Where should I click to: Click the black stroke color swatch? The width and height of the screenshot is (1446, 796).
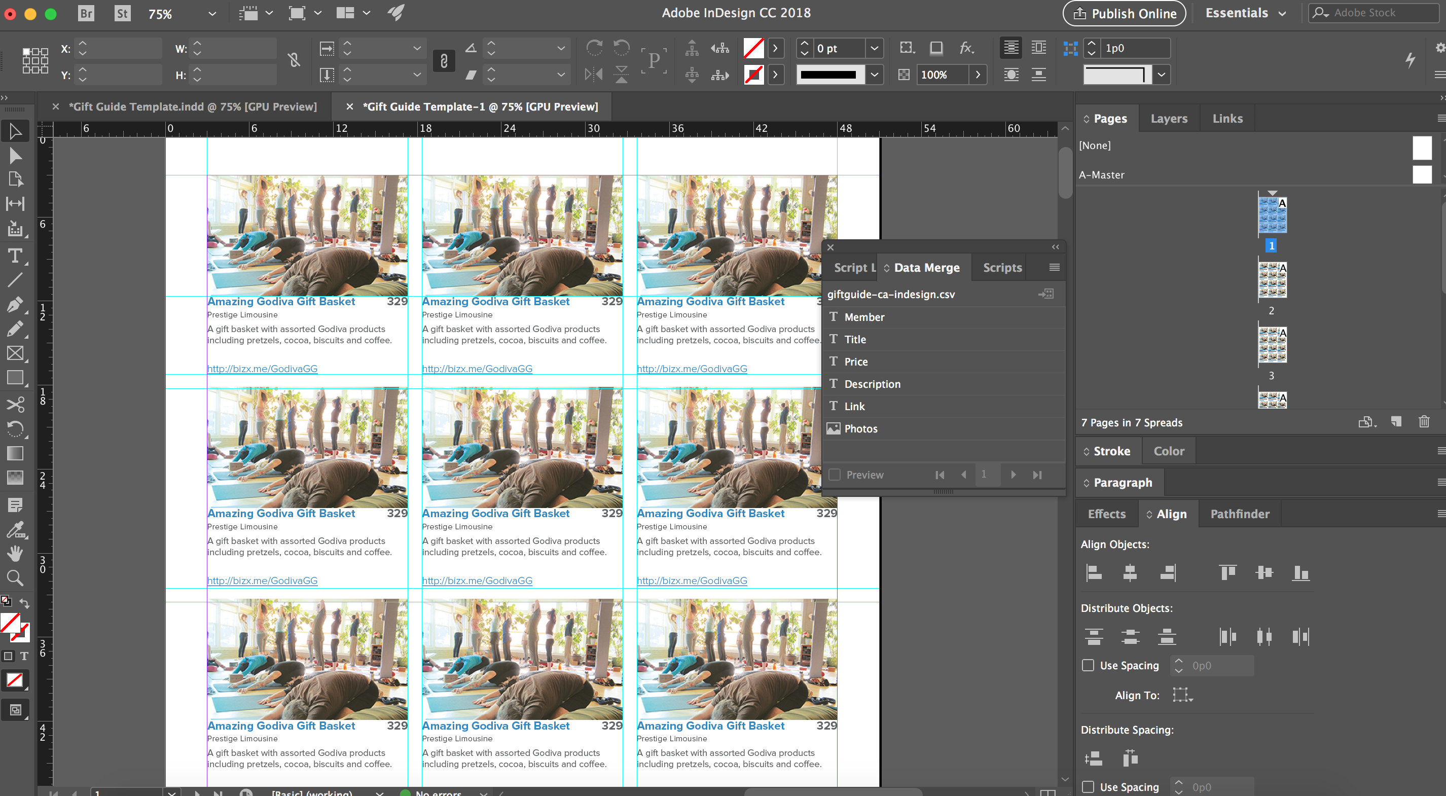pos(828,74)
